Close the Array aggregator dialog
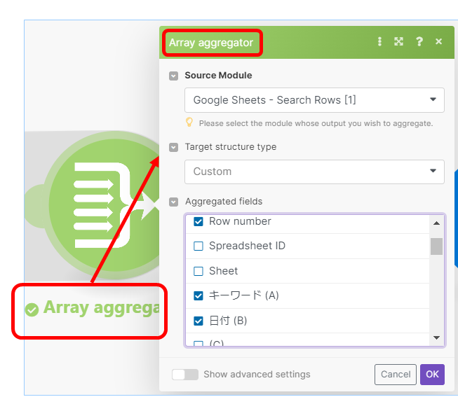458x397 pixels. (438, 41)
